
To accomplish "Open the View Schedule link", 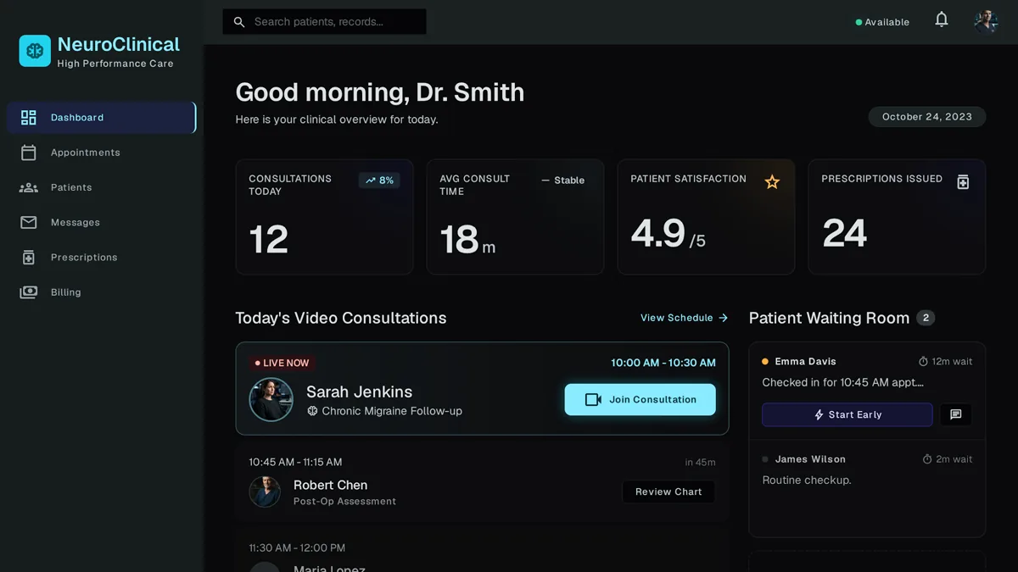I will (685, 318).
